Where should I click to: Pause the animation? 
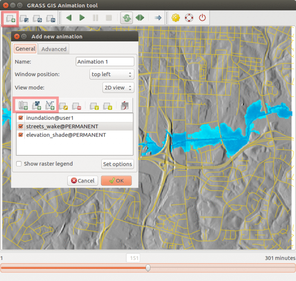[96, 18]
